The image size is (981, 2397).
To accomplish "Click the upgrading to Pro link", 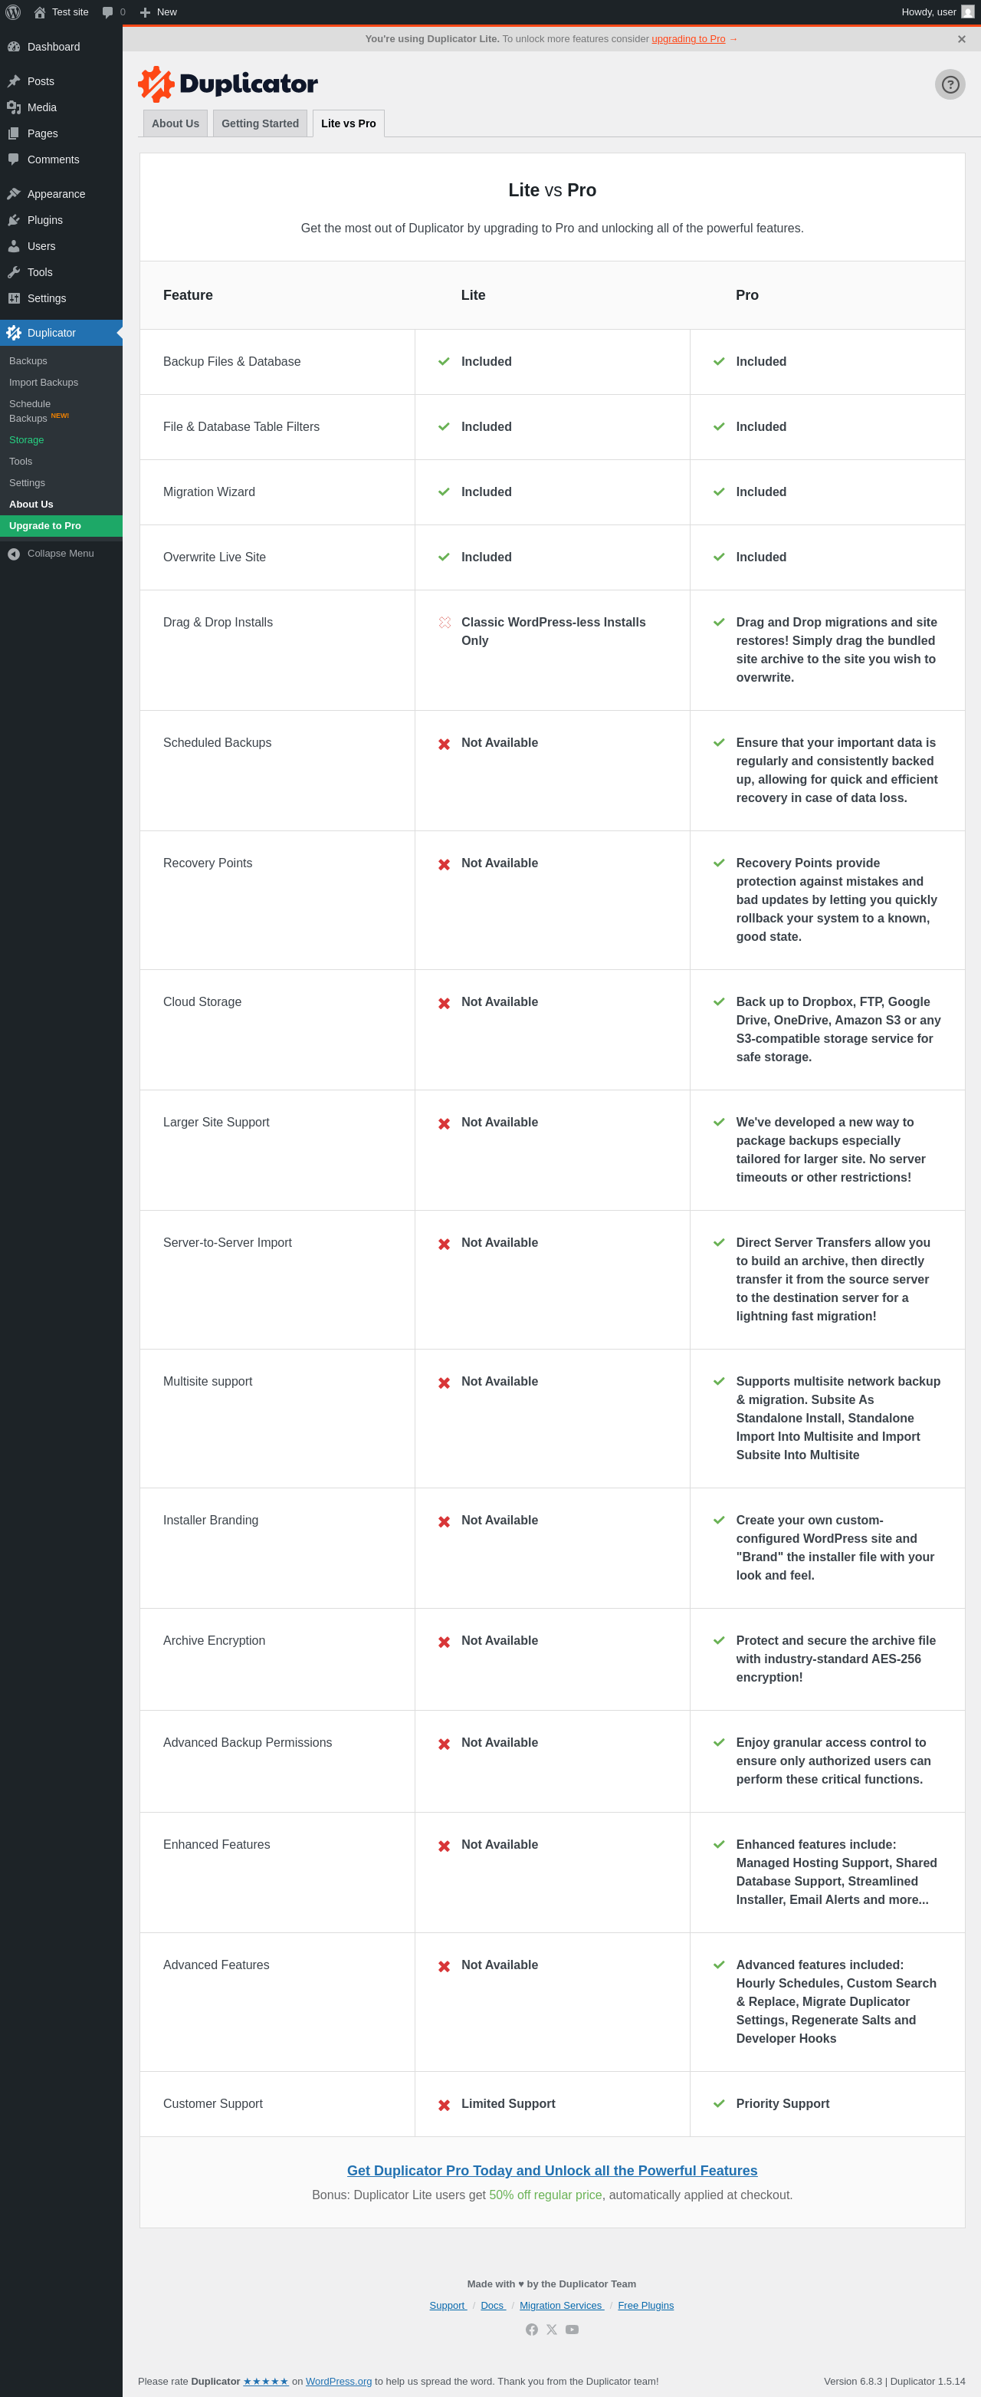I will pos(688,39).
